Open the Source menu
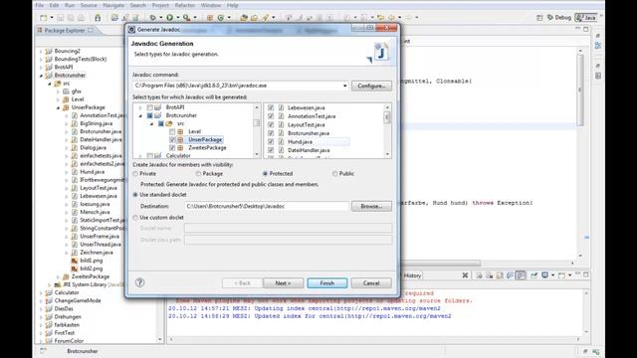The image size is (637, 358). pos(89,5)
